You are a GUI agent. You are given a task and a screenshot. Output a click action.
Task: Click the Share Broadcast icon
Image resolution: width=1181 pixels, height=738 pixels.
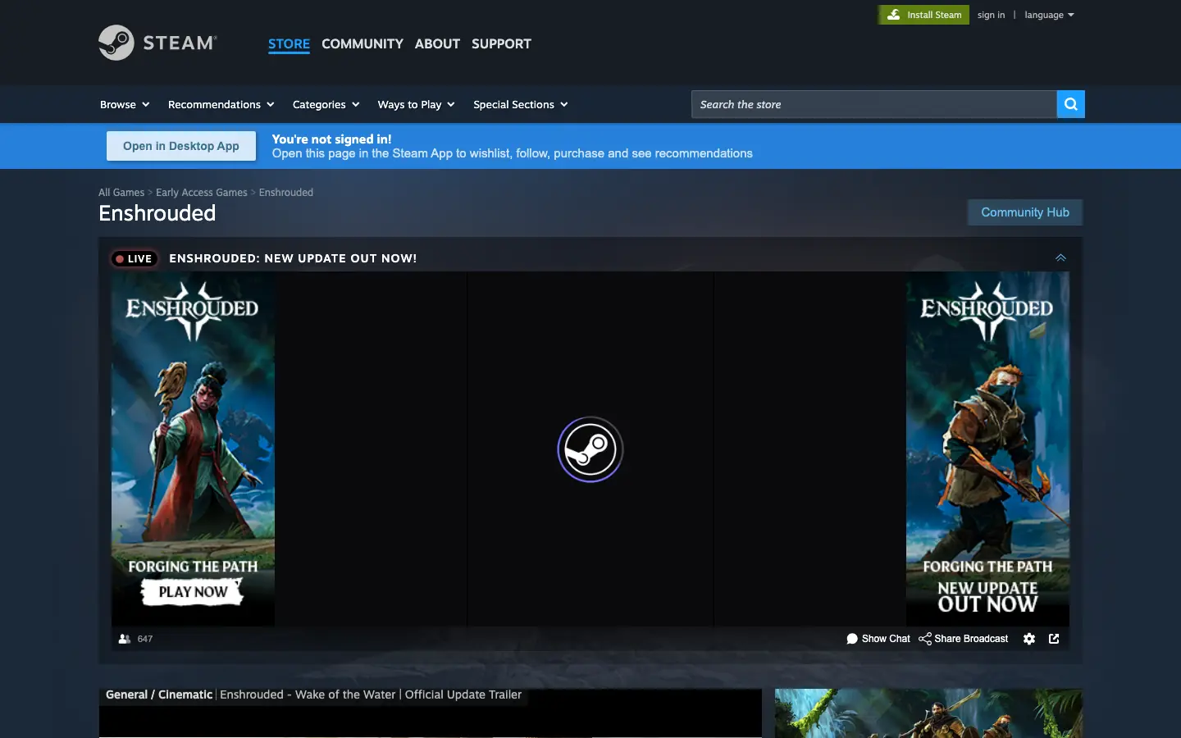[925, 639]
